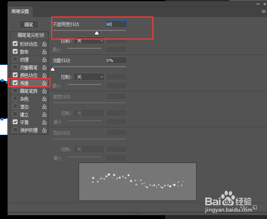Toggle lock for 画笔笔势 setting
Image resolution: width=267 pixels, height=219 pixels.
coord(44,91)
